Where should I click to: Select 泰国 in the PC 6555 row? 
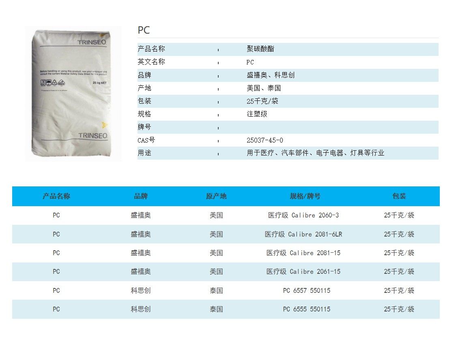[216, 309]
